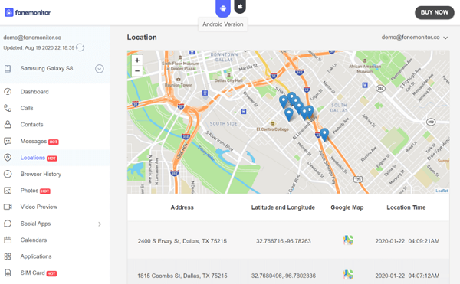
Task: Click the fonemonitor logo
Action: point(28,12)
